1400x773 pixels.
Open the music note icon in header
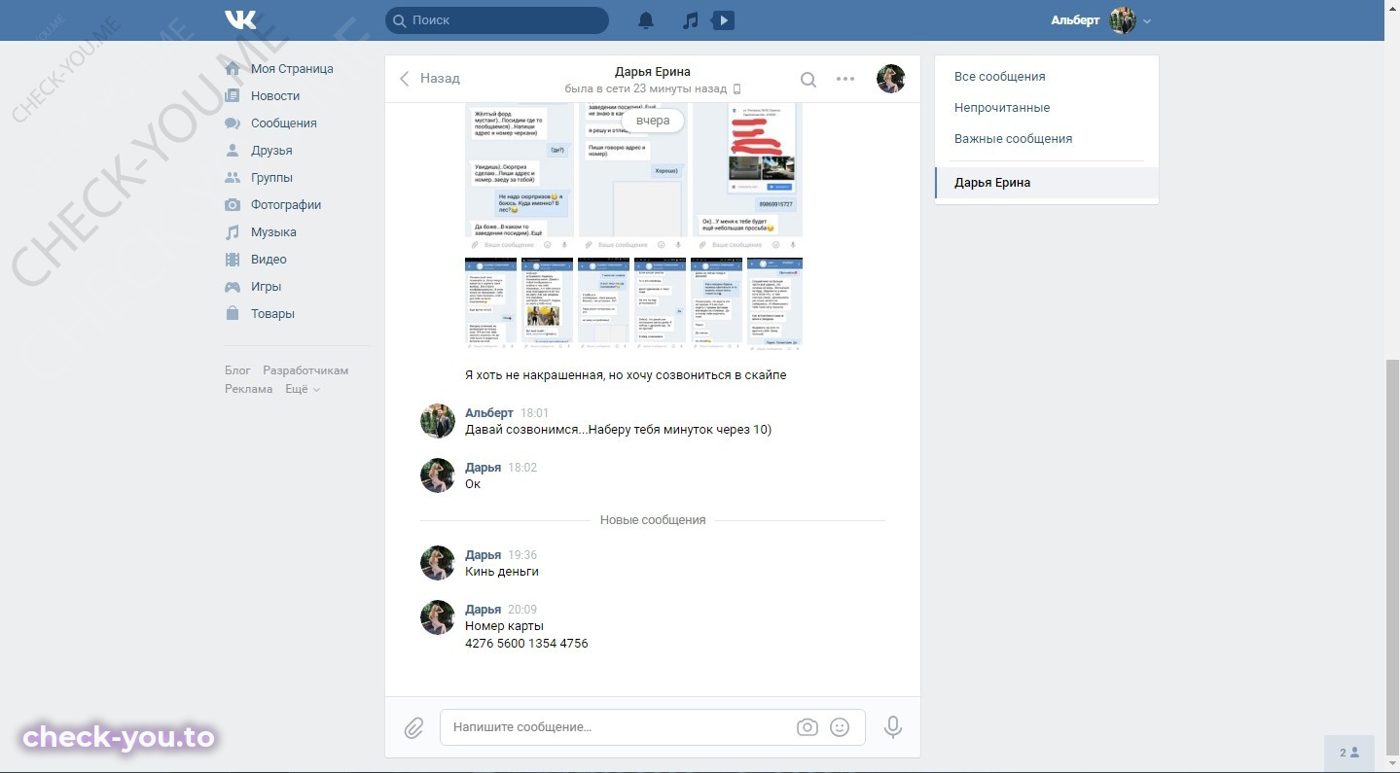pos(690,19)
